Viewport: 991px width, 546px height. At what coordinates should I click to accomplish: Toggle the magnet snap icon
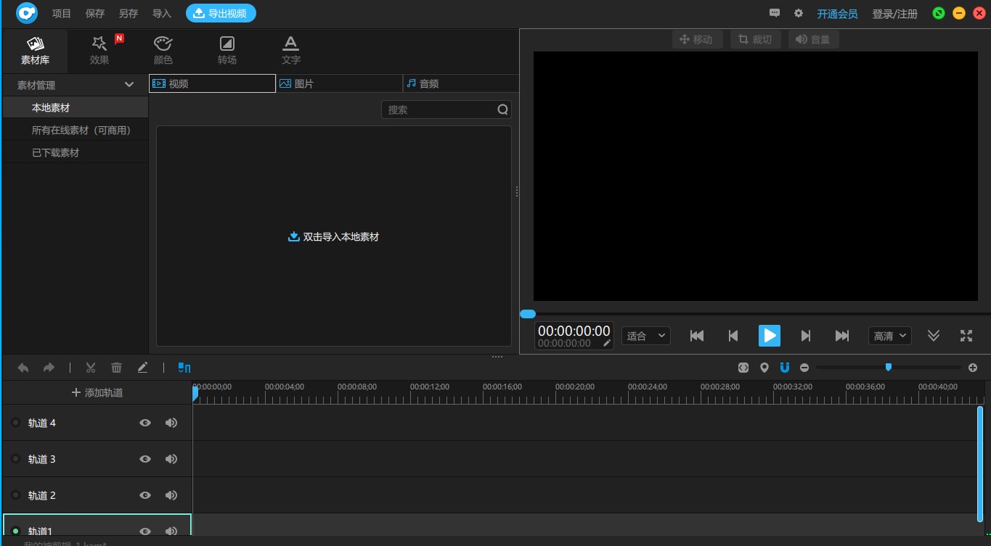click(x=784, y=368)
